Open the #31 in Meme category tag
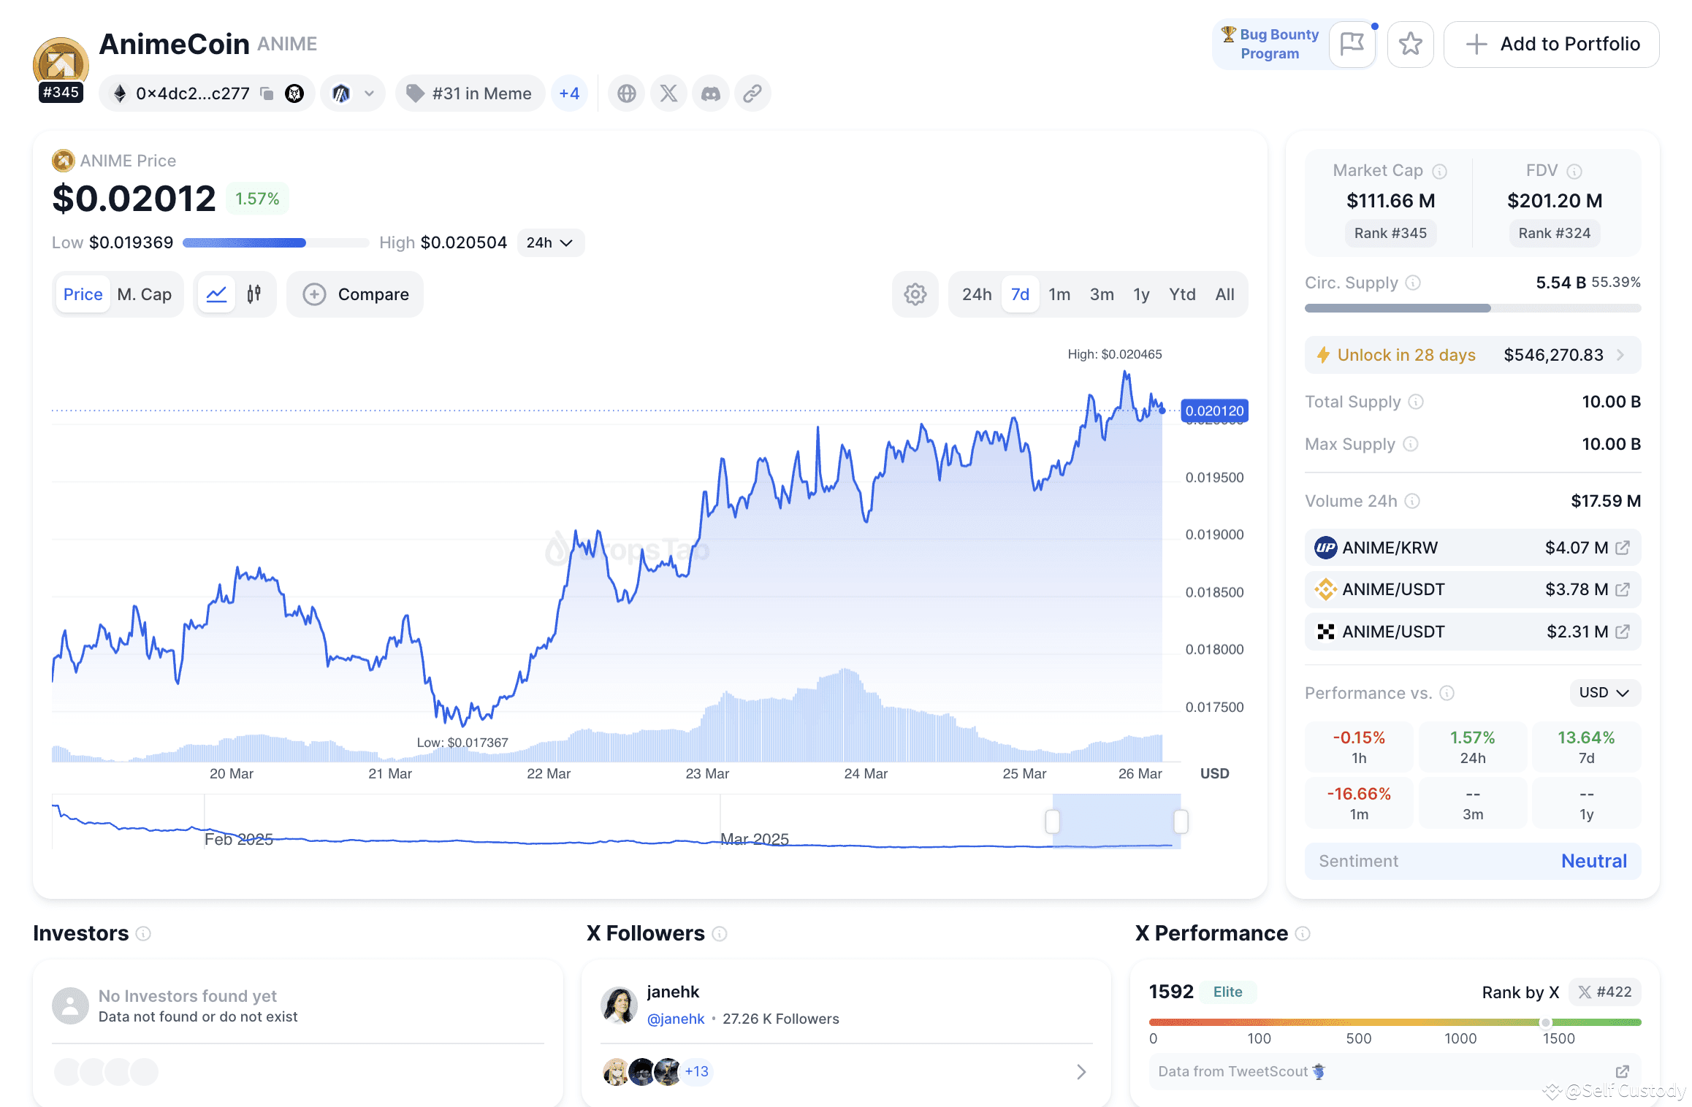Image resolution: width=1692 pixels, height=1107 pixels. click(470, 93)
